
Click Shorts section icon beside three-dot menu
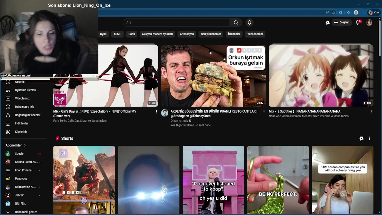[x=361, y=139]
